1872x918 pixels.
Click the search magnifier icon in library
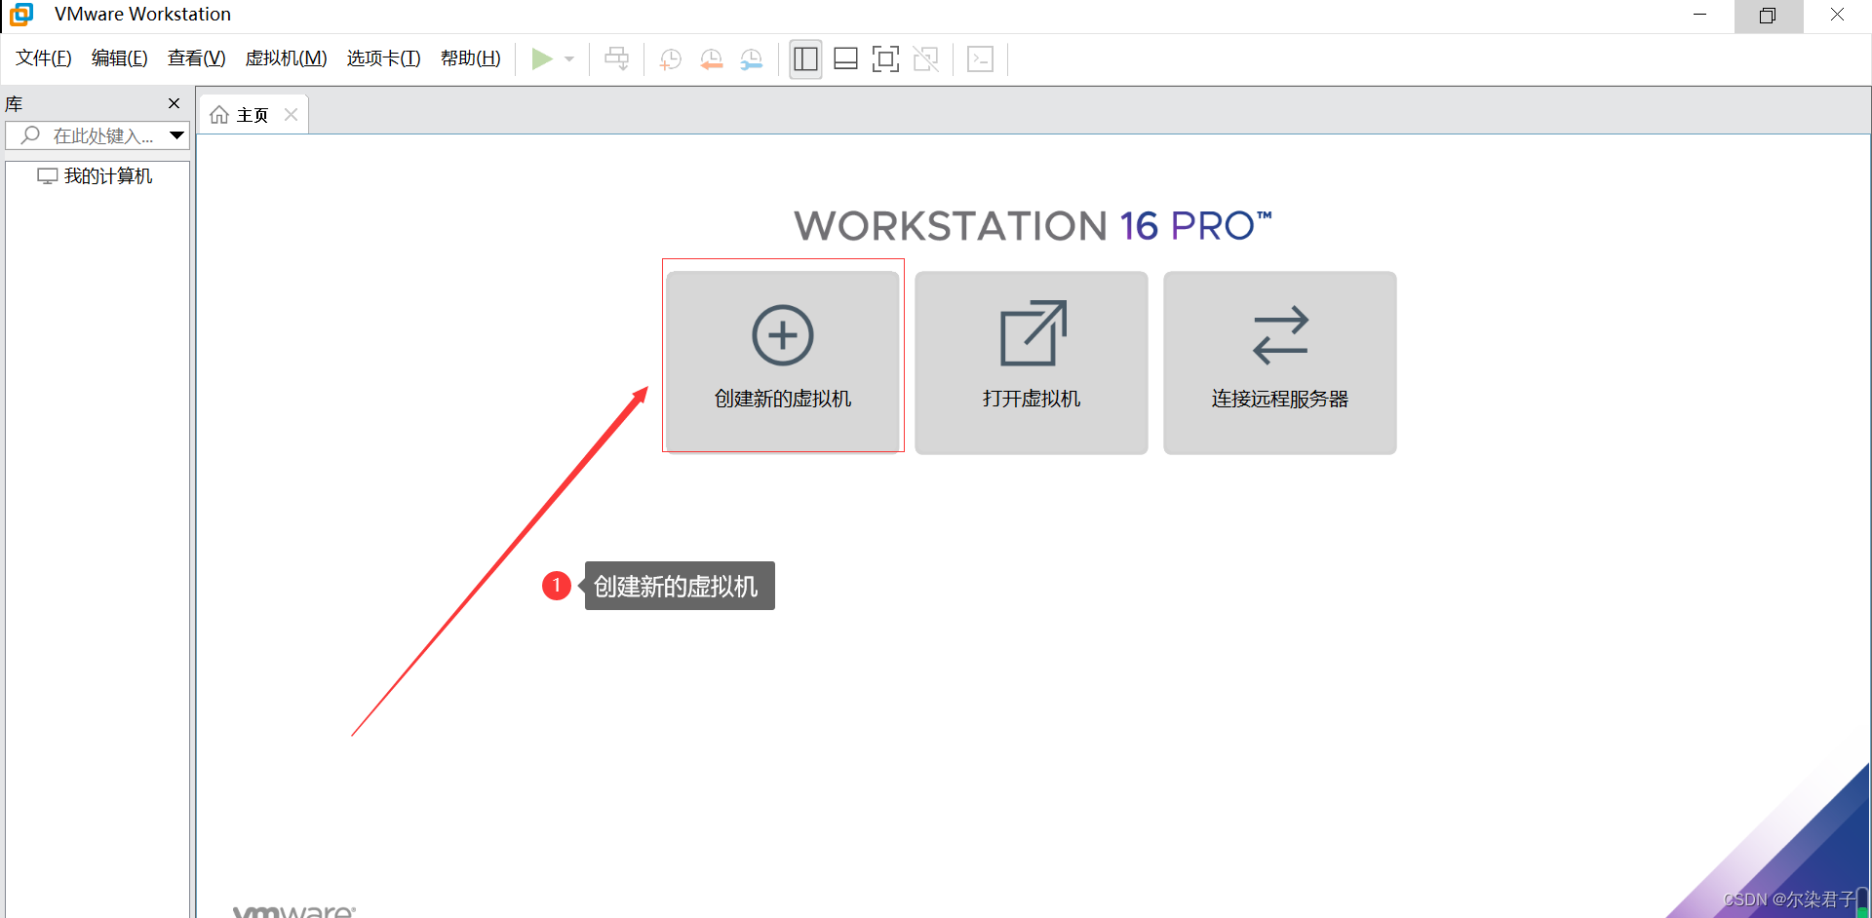tap(31, 135)
